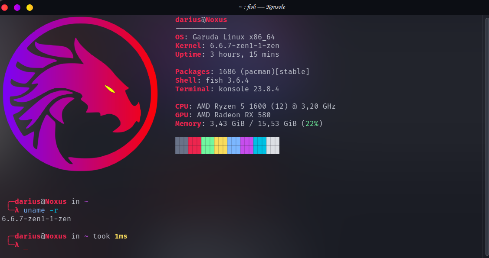Click the green '22%' memory percentage
Image resolution: width=489 pixels, height=258 pixels.
(x=312, y=123)
